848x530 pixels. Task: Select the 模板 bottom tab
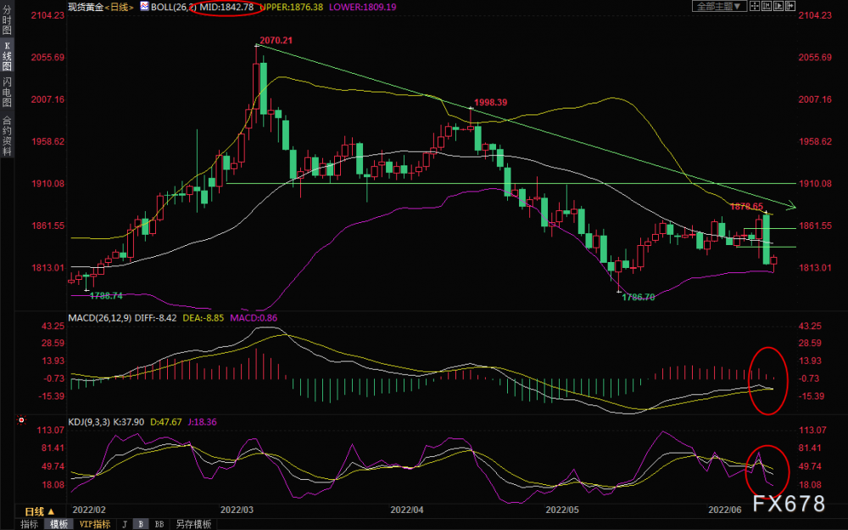(59, 524)
